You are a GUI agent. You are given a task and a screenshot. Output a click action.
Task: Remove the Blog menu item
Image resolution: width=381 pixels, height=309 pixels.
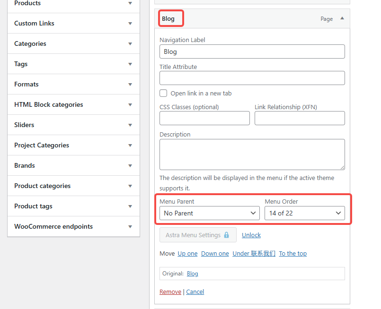pyautogui.click(x=170, y=292)
